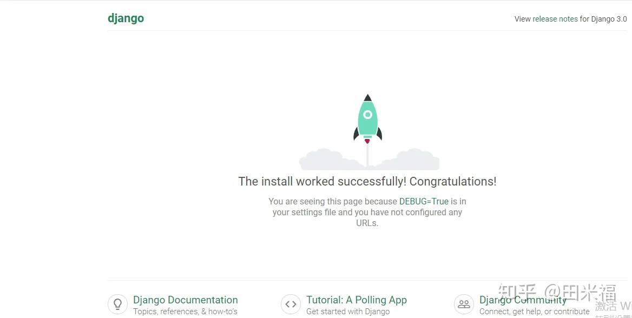632x318 pixels.
Task: Click 'The install worked successfully! Congratulations!' heading
Action: [x=367, y=181]
